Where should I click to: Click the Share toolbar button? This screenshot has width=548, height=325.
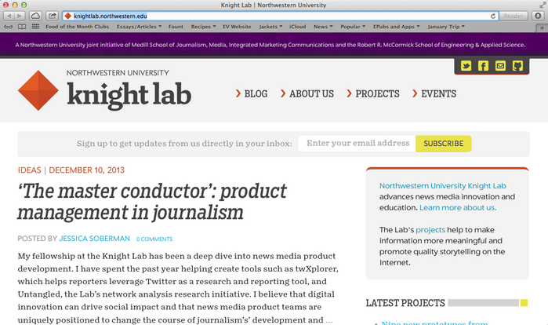pos(52,16)
